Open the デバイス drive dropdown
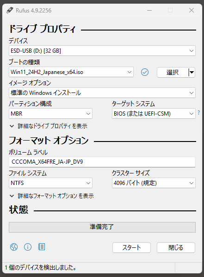 click(102, 51)
